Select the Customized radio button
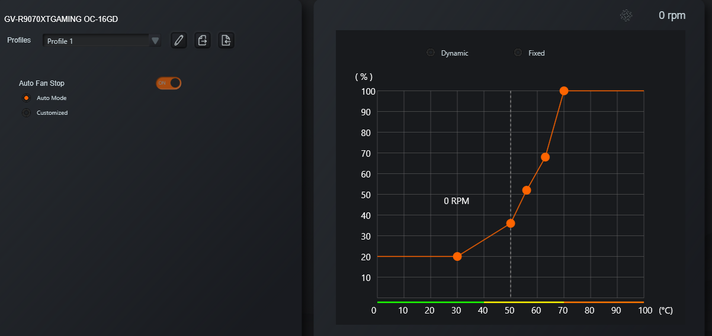Viewport: 712px width, 336px height. tap(26, 112)
